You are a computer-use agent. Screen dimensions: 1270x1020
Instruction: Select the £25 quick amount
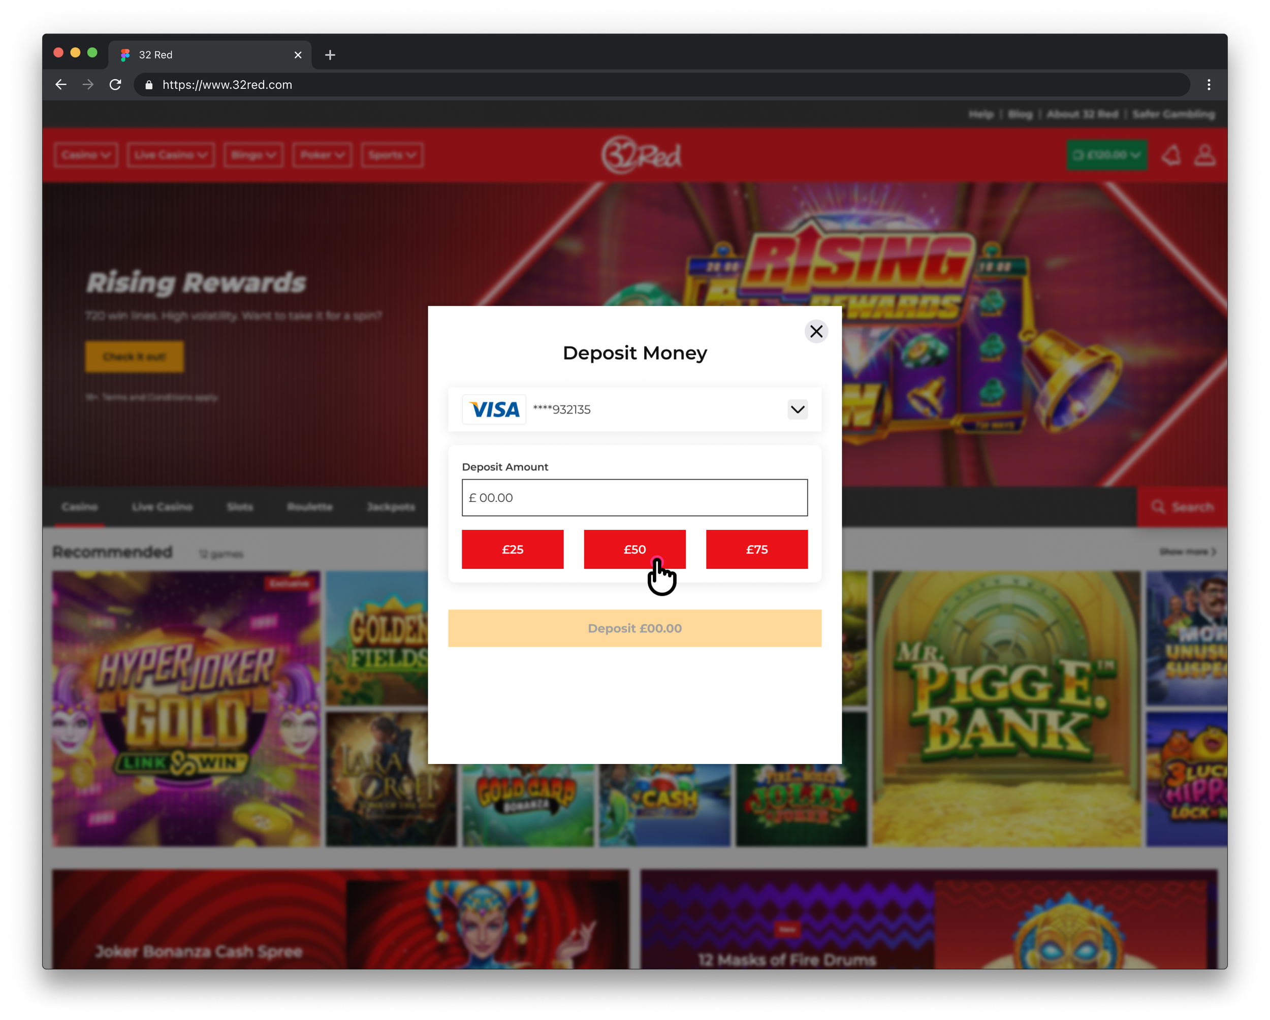[x=512, y=549]
